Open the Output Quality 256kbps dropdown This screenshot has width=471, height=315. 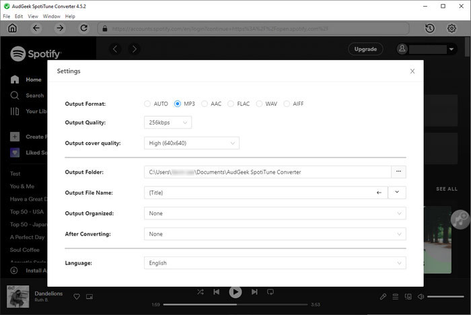click(168, 123)
